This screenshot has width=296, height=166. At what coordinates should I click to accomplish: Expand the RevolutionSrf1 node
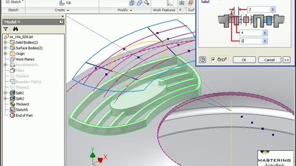5,65
